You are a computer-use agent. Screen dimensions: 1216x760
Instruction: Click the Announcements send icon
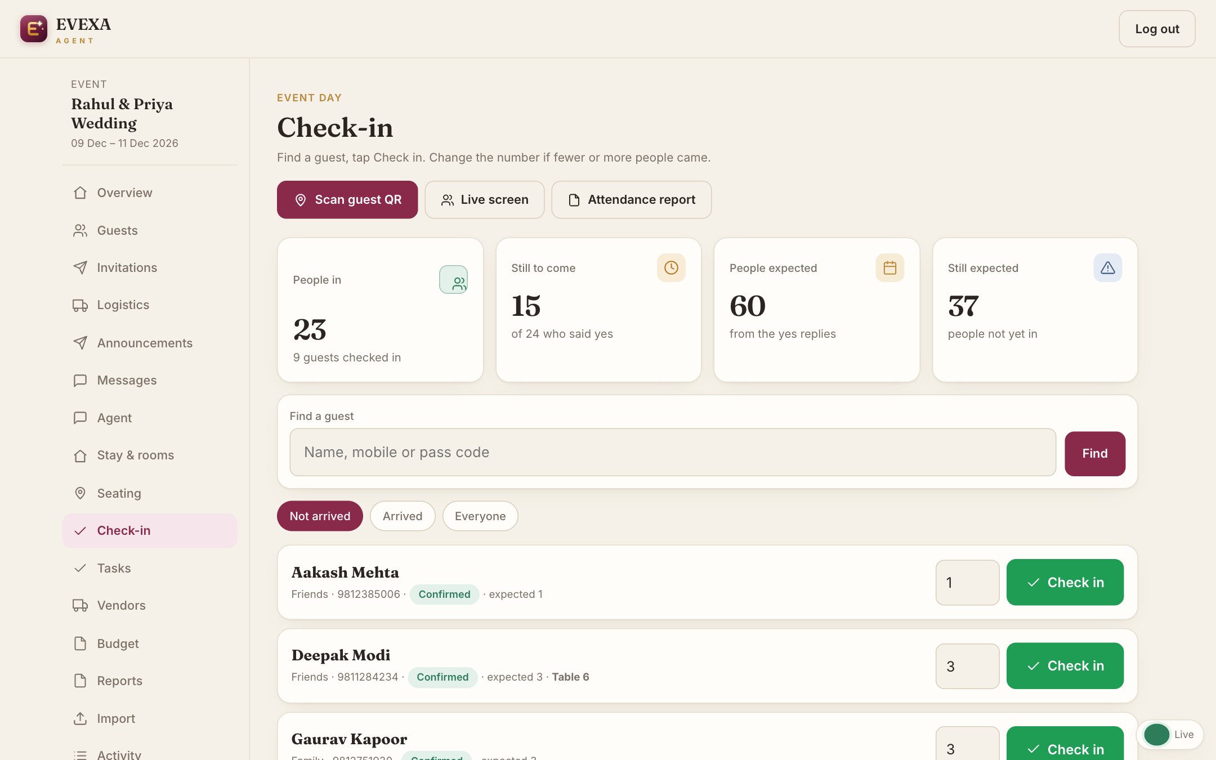point(81,343)
